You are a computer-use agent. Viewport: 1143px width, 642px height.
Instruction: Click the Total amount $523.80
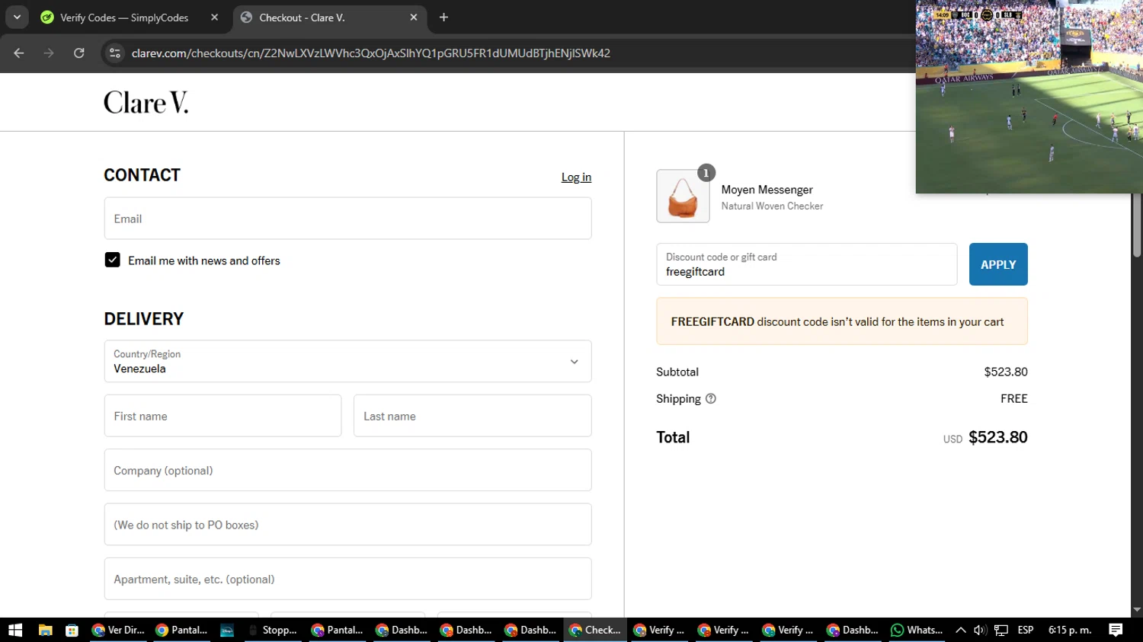(997, 437)
